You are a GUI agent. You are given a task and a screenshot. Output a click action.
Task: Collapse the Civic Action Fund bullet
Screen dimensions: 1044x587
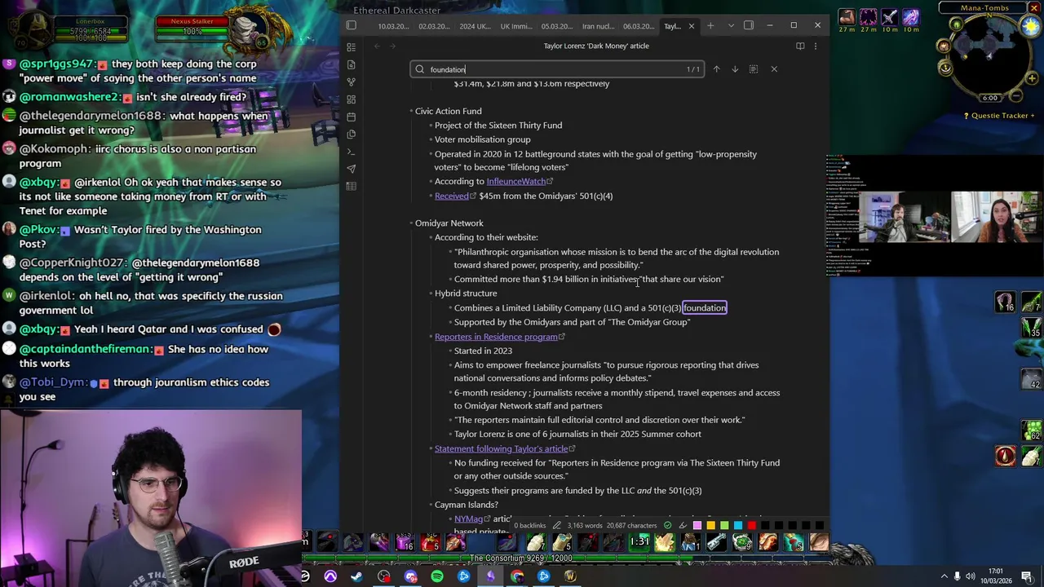click(410, 111)
